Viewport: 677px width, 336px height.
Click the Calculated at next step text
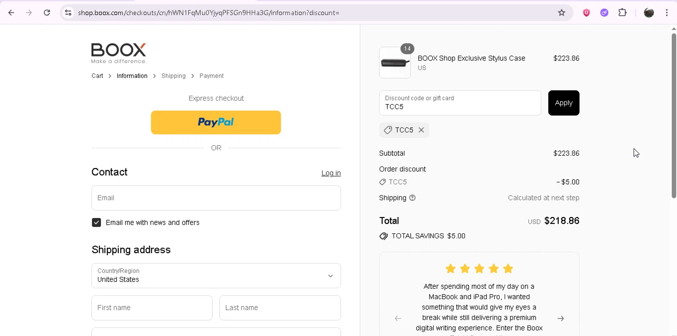(543, 198)
